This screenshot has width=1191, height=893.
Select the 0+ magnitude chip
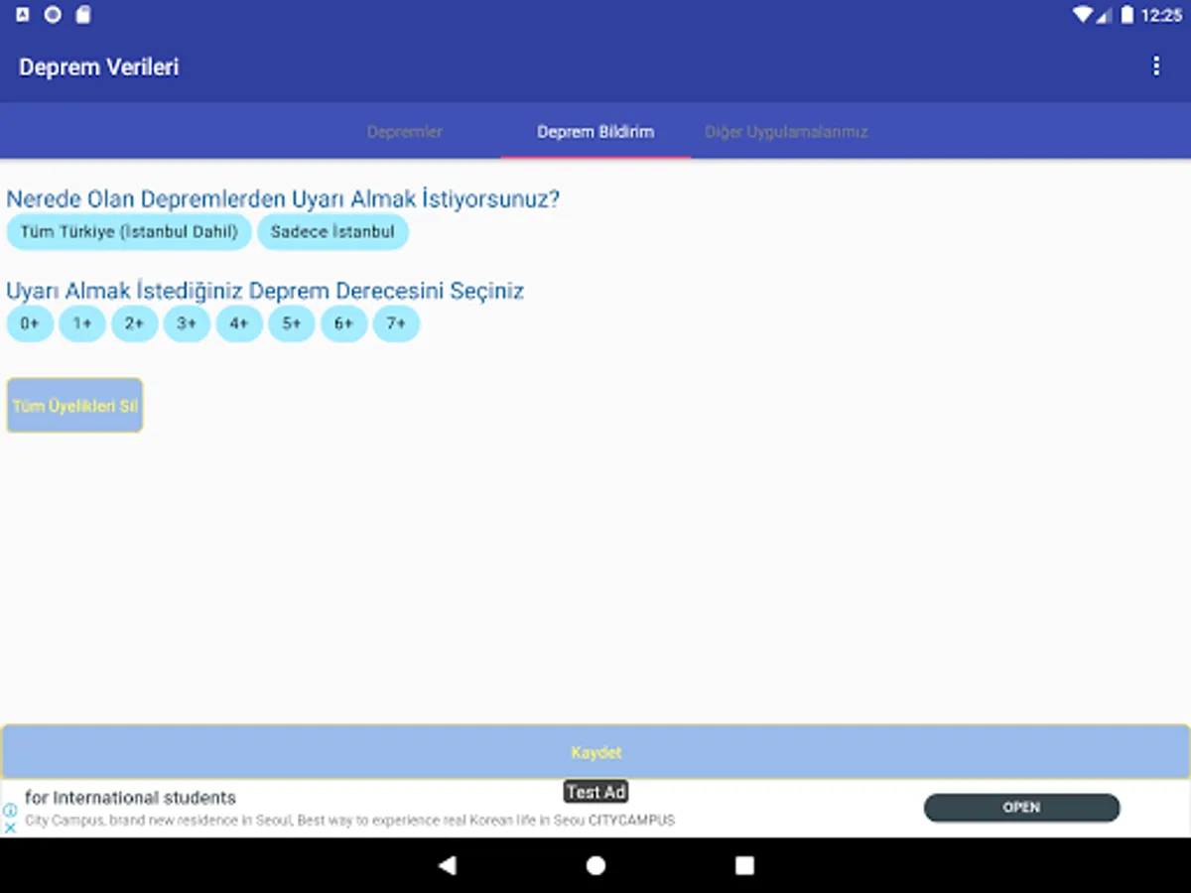30,323
